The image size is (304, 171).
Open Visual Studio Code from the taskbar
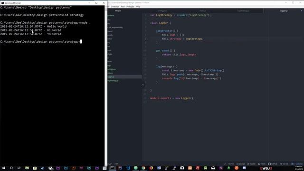(x=128, y=168)
